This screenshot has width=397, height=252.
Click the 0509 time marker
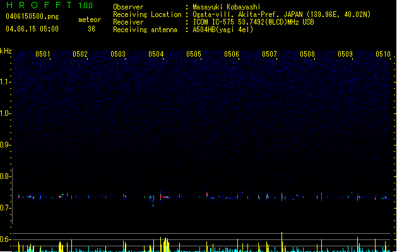(345, 54)
